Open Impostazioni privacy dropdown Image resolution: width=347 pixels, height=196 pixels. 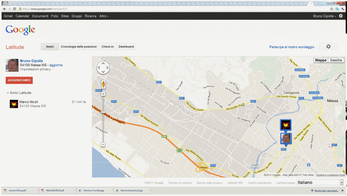pos(36,69)
